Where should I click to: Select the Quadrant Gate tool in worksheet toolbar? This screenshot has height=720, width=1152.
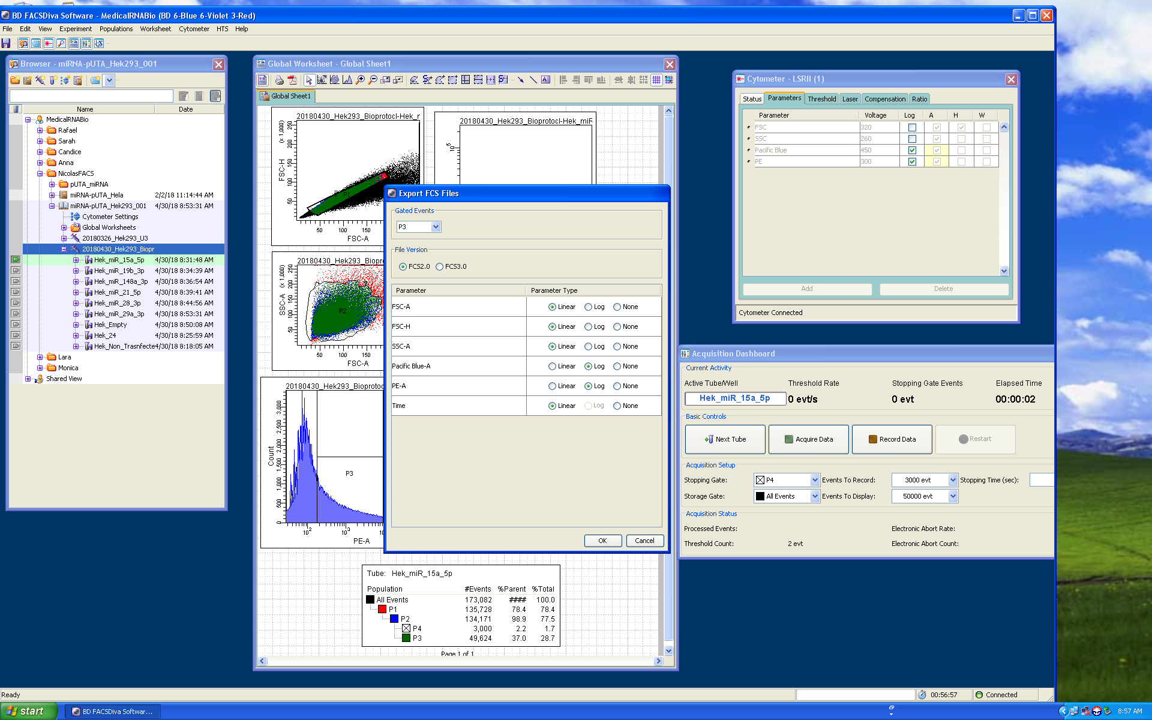pos(466,80)
